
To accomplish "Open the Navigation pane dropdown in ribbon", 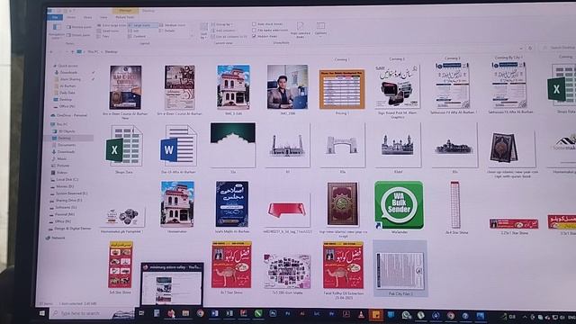I will coord(56,31).
